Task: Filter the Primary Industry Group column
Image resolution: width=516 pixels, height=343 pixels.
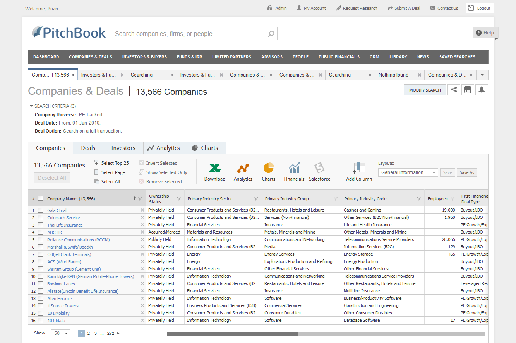Action: [336, 199]
